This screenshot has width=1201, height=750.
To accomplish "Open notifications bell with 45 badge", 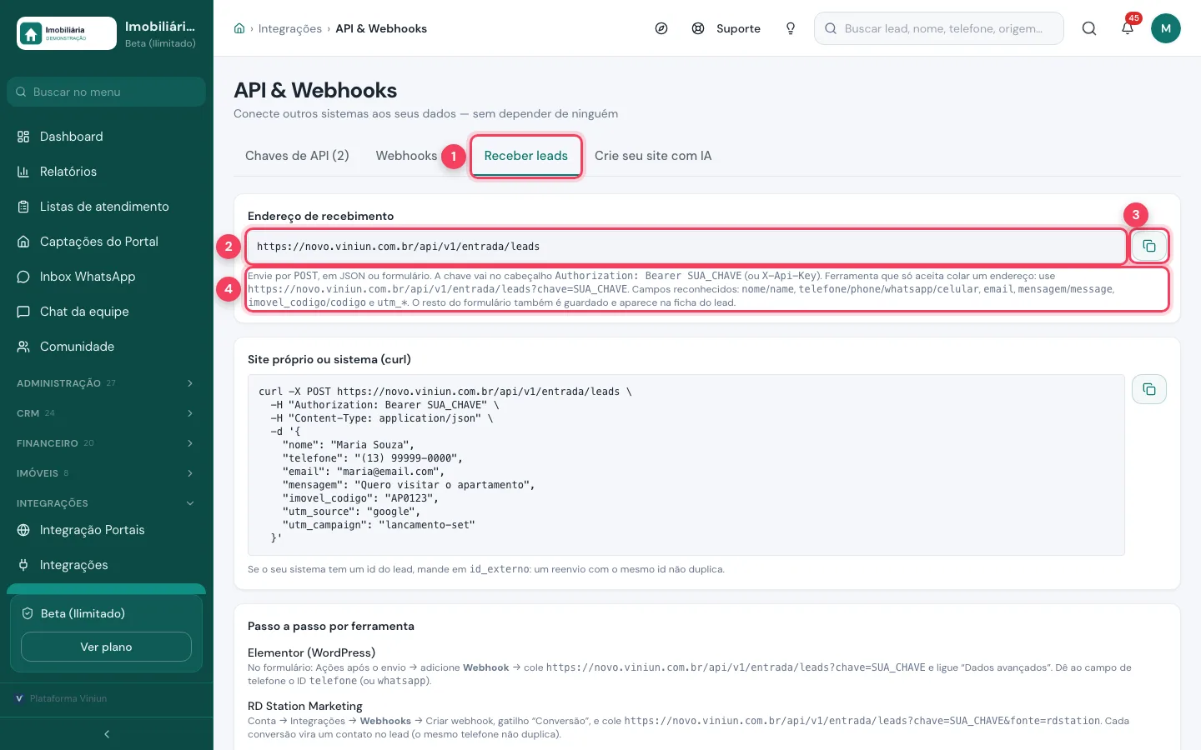I will tap(1128, 27).
